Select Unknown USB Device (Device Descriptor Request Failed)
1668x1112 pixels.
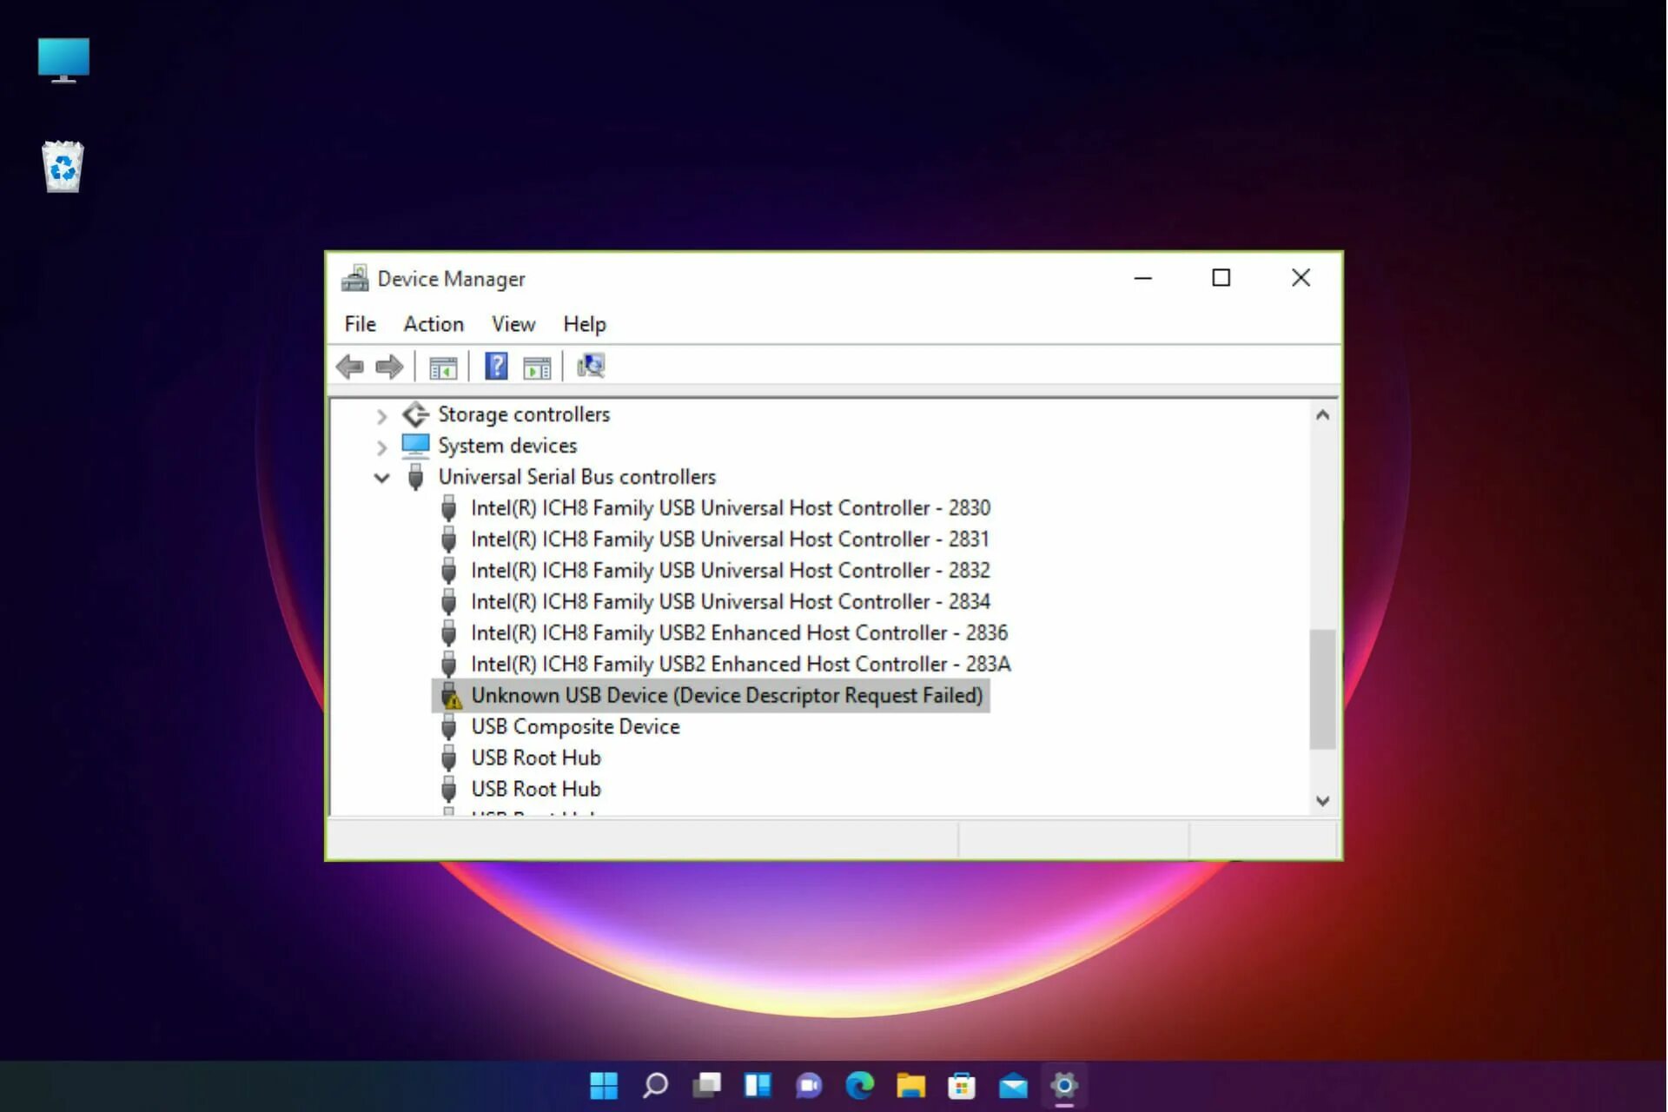pos(727,696)
